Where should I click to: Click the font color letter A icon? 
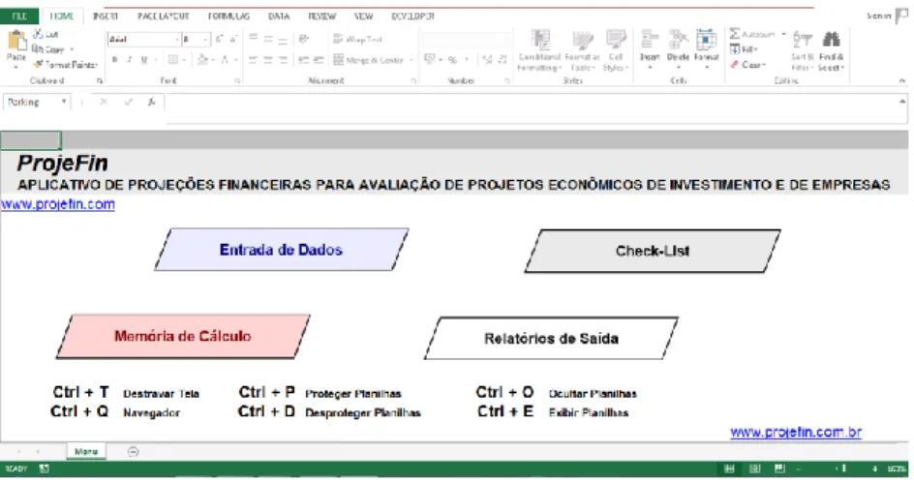pos(225,59)
